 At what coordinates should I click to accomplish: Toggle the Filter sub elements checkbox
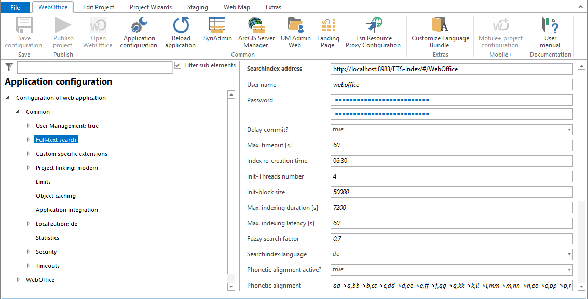[178, 65]
